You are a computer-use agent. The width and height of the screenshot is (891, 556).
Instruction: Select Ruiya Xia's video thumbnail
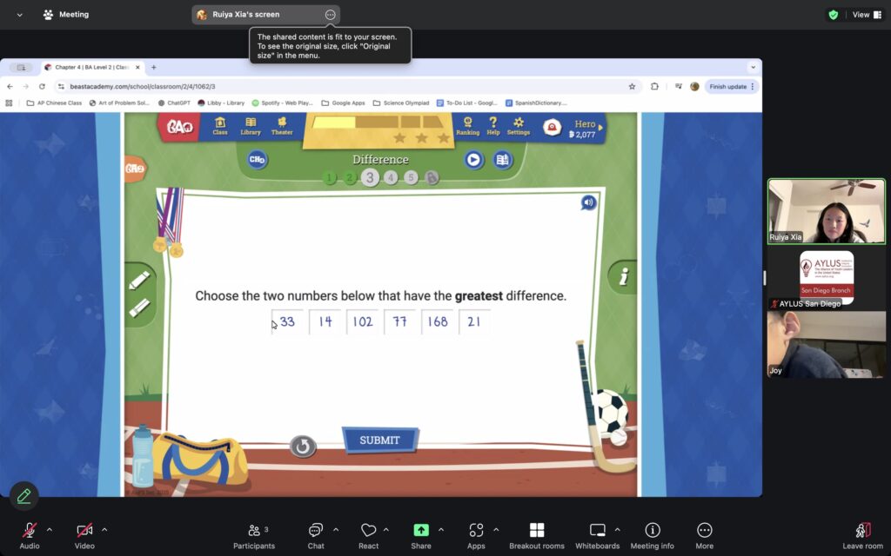(826, 211)
